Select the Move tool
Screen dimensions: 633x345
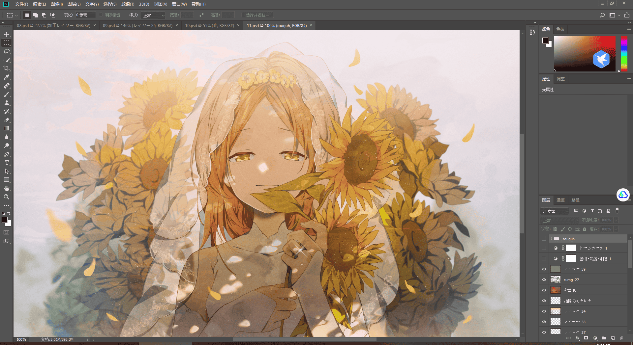(x=7, y=34)
